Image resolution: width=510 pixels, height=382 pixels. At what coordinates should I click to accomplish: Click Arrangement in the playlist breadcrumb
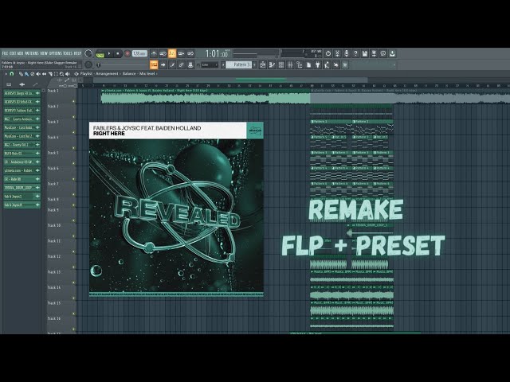coord(107,74)
